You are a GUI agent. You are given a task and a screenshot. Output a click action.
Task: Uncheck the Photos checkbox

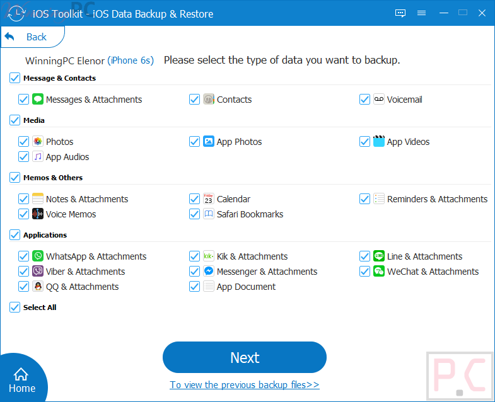tap(24, 141)
